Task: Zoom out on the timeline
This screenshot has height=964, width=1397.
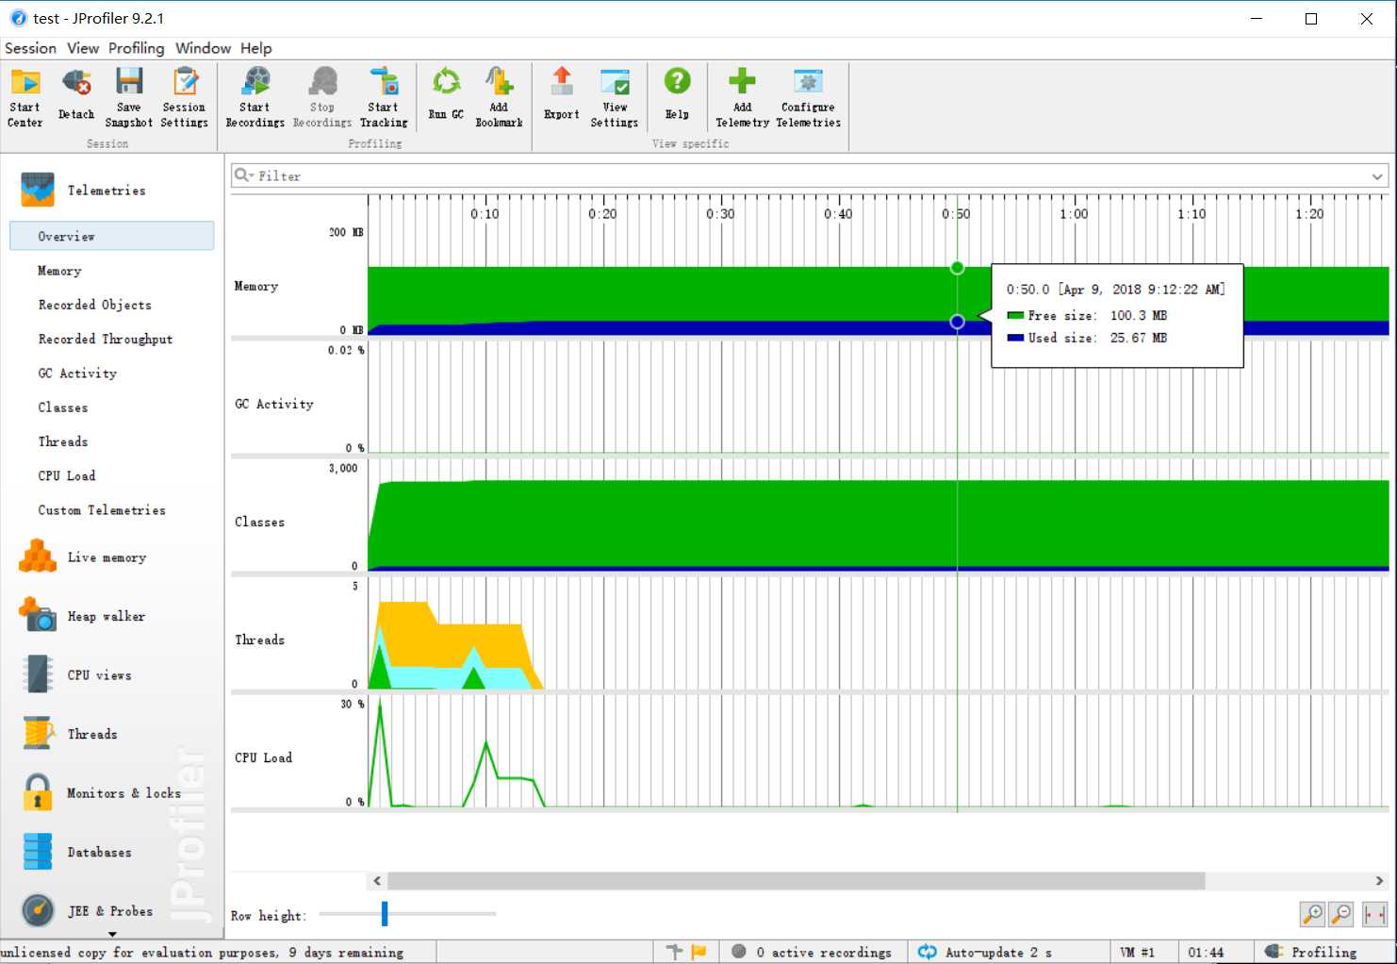Action: tap(1340, 914)
